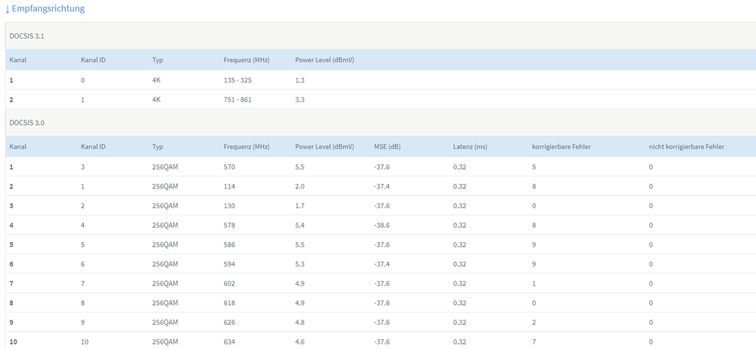
Task: Click correctable errors value 2 in frequency 626 row
Action: pyautogui.click(x=534, y=322)
